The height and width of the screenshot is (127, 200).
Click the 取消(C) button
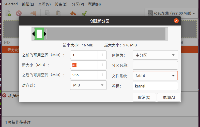pyautogui.click(x=144, y=97)
